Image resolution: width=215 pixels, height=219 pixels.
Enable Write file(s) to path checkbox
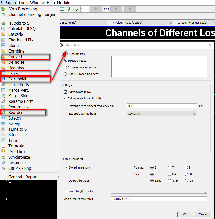[x=66, y=191]
